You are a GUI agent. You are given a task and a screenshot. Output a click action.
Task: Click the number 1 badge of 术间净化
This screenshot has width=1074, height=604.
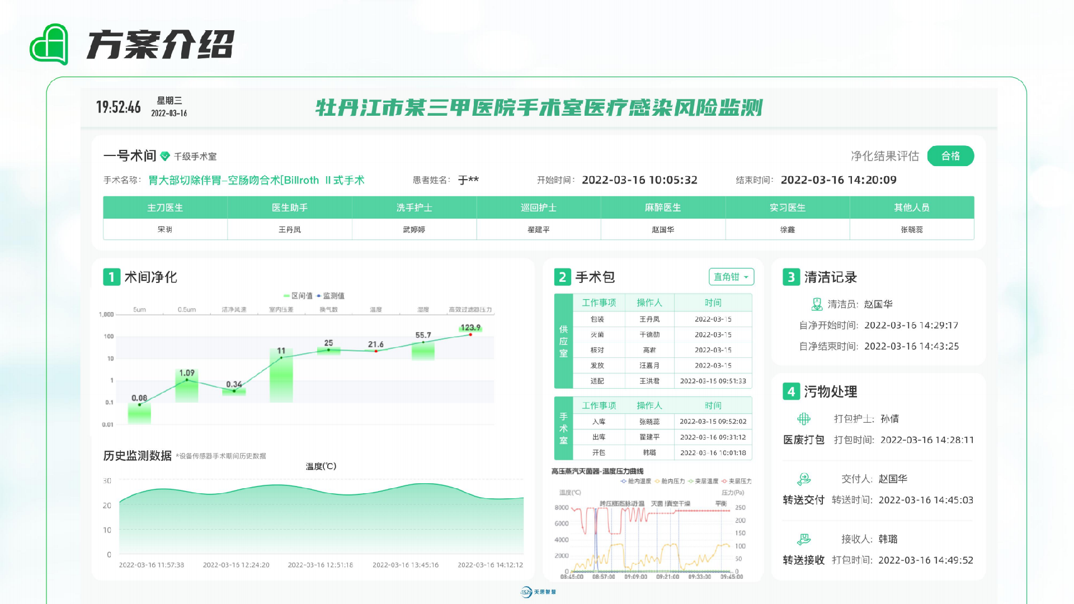111,277
